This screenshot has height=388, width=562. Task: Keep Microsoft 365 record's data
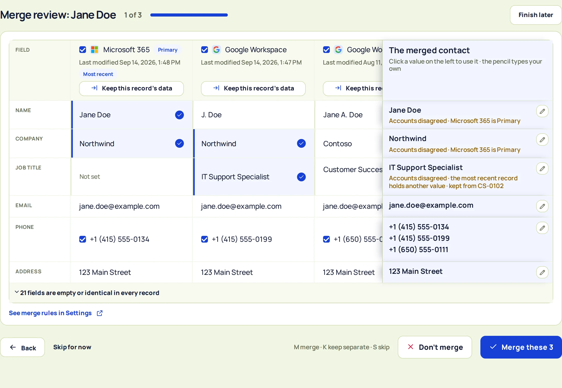[x=131, y=89]
